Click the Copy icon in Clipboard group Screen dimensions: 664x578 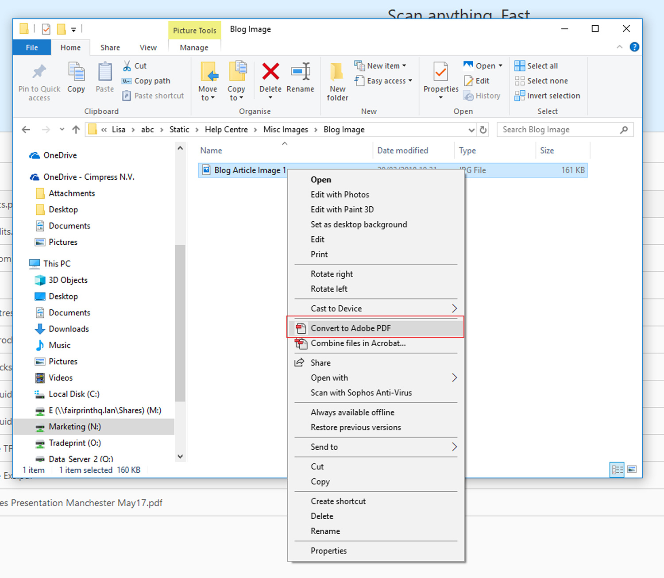pos(76,72)
